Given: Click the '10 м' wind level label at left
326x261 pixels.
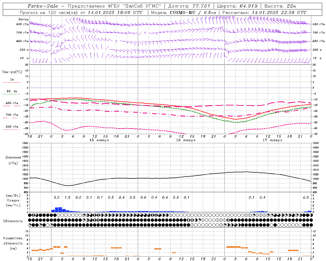Looking at the screenshot, I should point(24,58).
